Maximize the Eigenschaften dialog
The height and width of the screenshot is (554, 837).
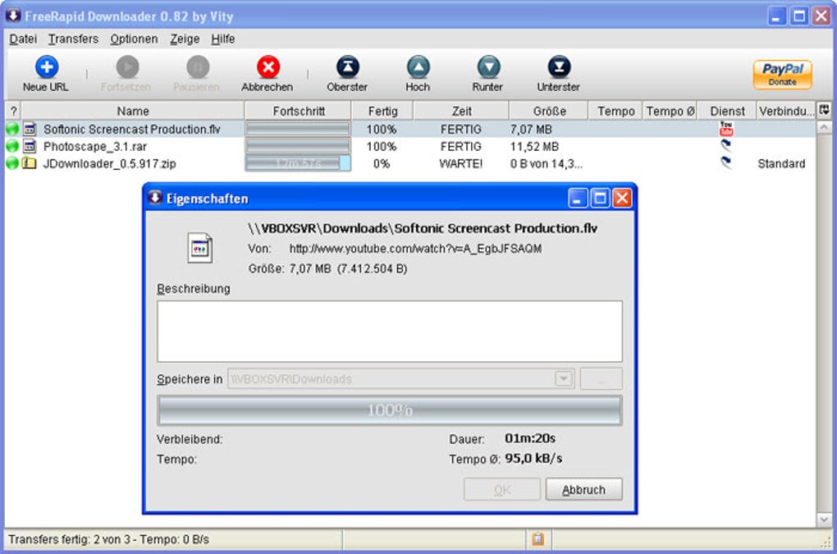point(600,198)
